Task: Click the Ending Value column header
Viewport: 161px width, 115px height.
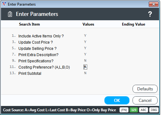Action: (133, 24)
